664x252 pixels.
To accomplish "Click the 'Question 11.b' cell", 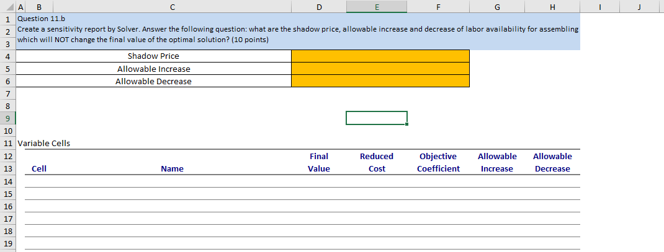I will (x=41, y=19).
